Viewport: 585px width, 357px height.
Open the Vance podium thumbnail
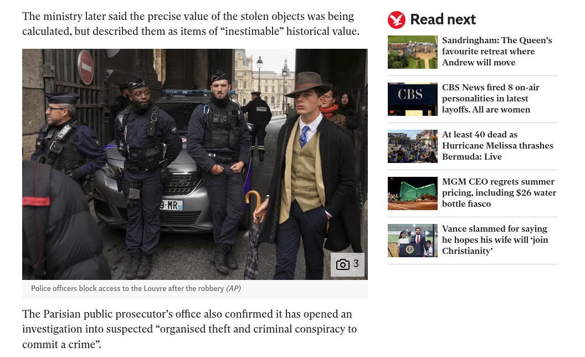coord(412,240)
